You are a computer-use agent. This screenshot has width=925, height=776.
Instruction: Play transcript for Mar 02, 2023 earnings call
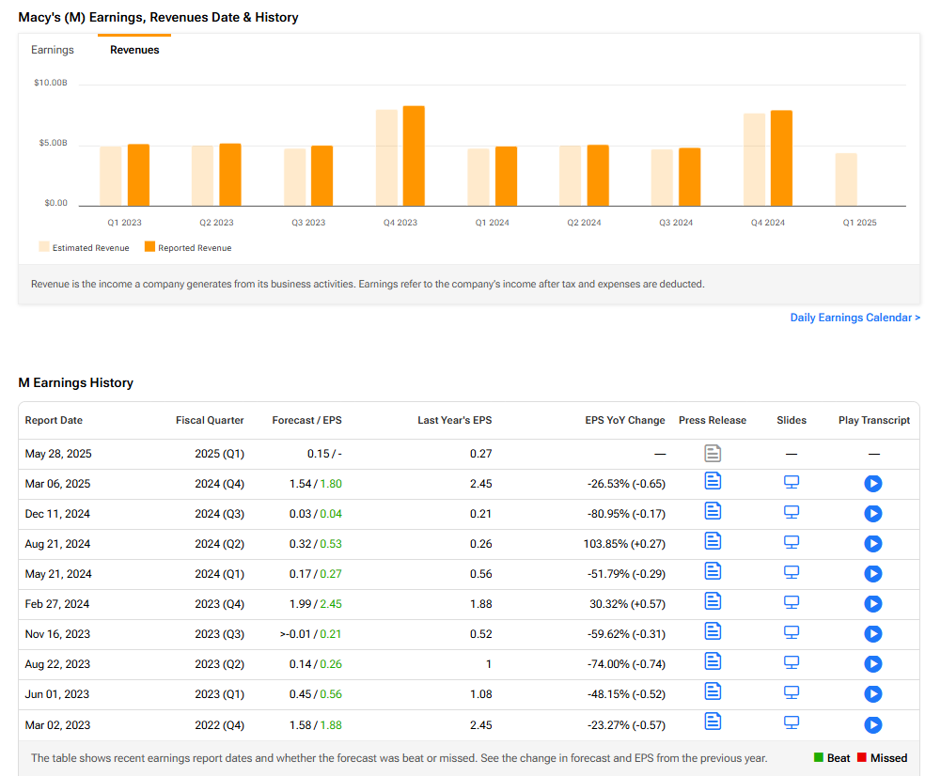(873, 724)
